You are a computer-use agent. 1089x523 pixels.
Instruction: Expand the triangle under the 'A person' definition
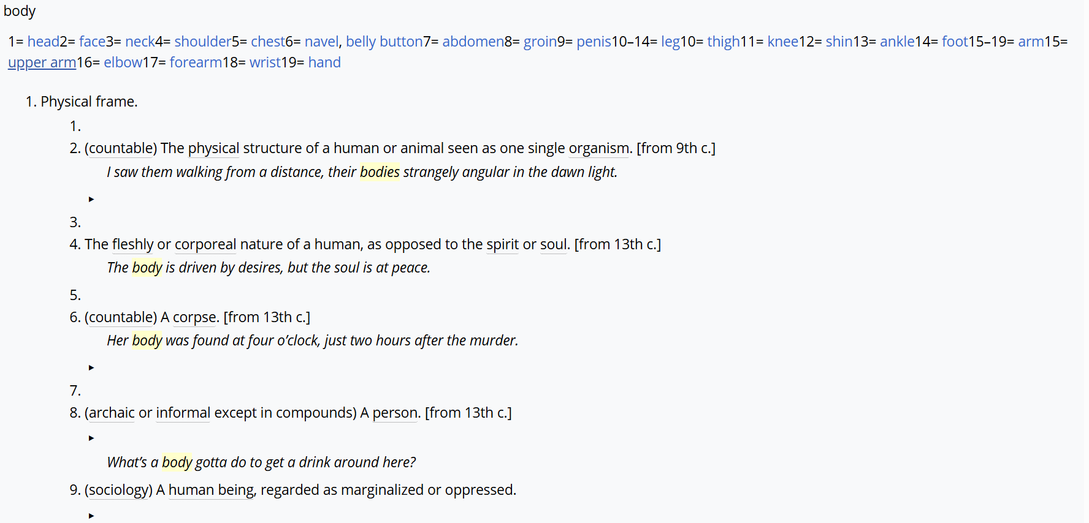(91, 438)
